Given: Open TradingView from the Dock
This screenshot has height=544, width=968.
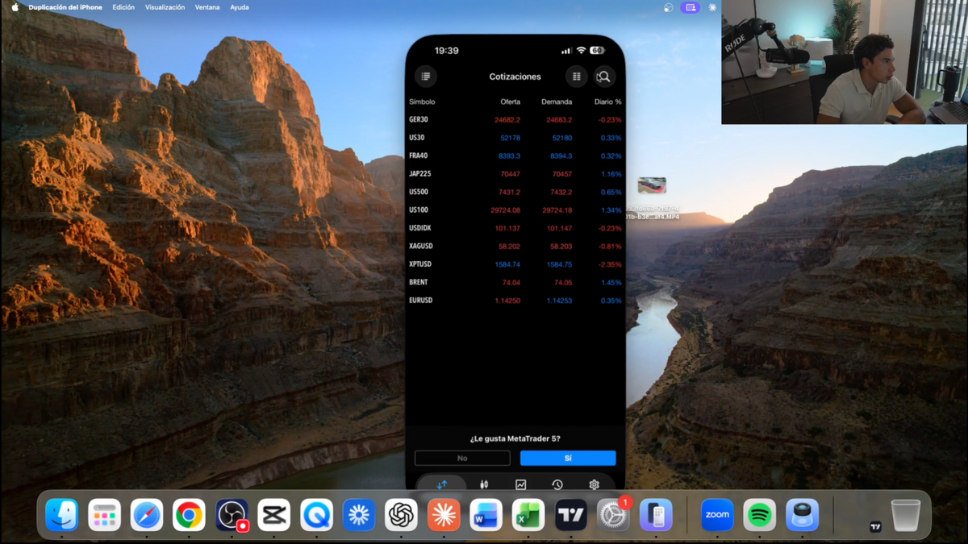Looking at the screenshot, I should (571, 515).
